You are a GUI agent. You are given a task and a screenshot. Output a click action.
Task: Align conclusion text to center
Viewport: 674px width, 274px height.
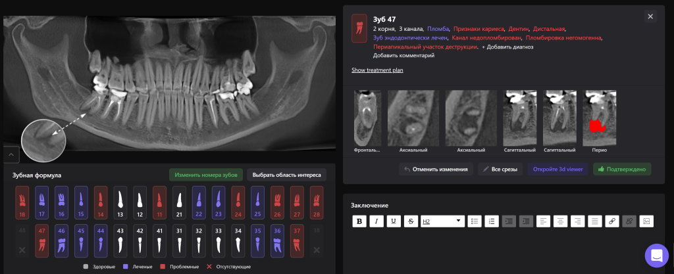[560, 221]
